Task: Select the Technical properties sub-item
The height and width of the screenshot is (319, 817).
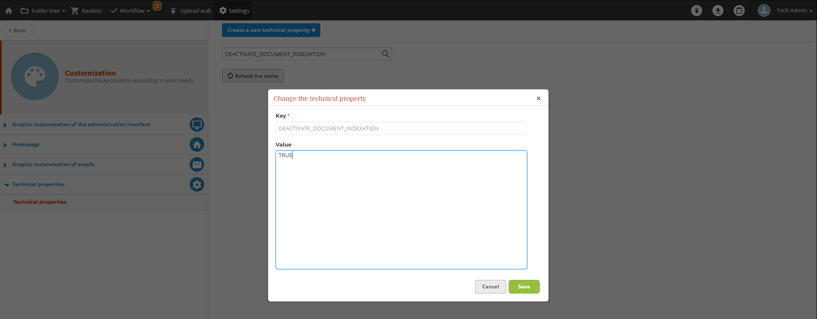Action: coord(40,202)
